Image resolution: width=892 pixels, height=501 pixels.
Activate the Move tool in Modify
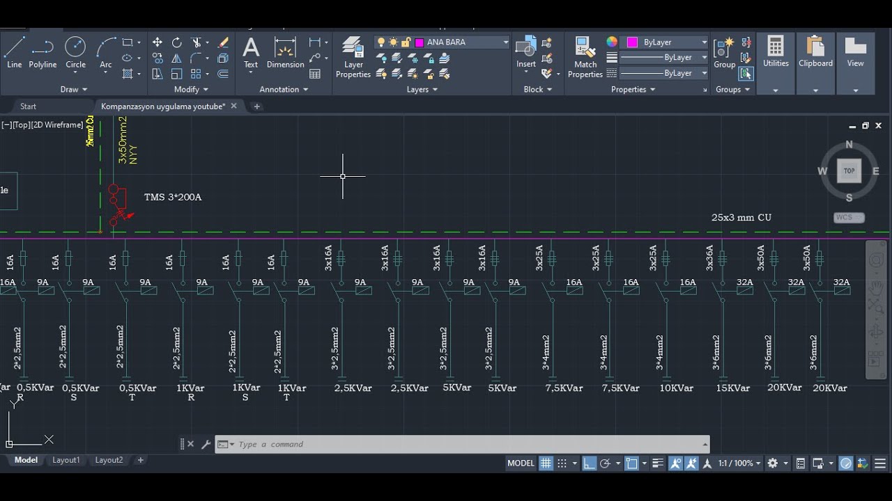(x=157, y=42)
